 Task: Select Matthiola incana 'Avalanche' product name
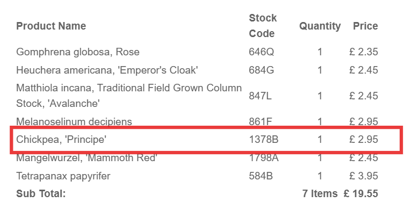129,95
